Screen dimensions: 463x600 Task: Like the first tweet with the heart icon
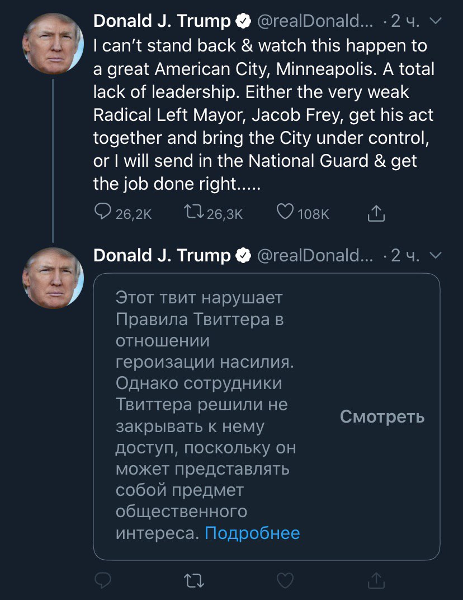285,212
